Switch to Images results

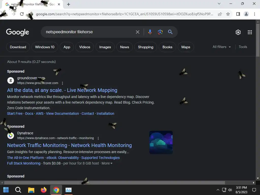105,47
